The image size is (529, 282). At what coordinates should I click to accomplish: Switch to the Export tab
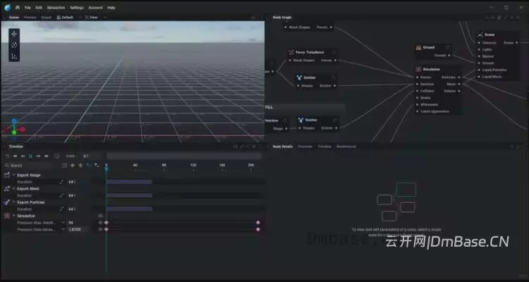[x=47, y=17]
